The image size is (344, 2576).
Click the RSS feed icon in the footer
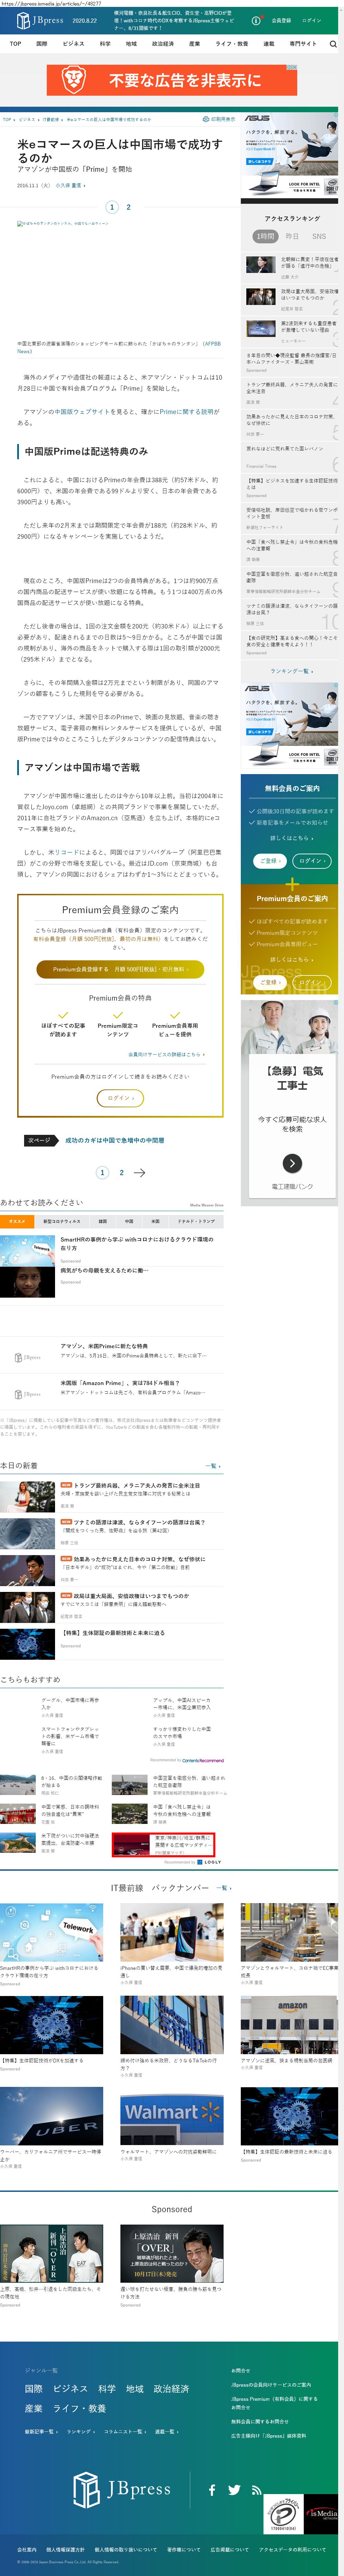(x=256, y=2490)
